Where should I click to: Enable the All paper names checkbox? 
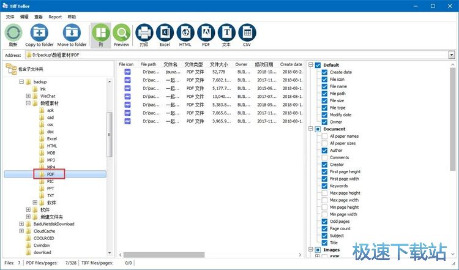click(x=324, y=136)
